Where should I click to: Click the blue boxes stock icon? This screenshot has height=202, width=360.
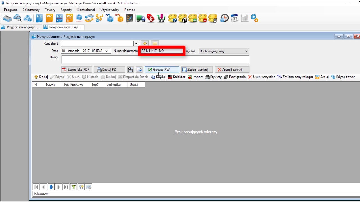(x=28, y=19)
